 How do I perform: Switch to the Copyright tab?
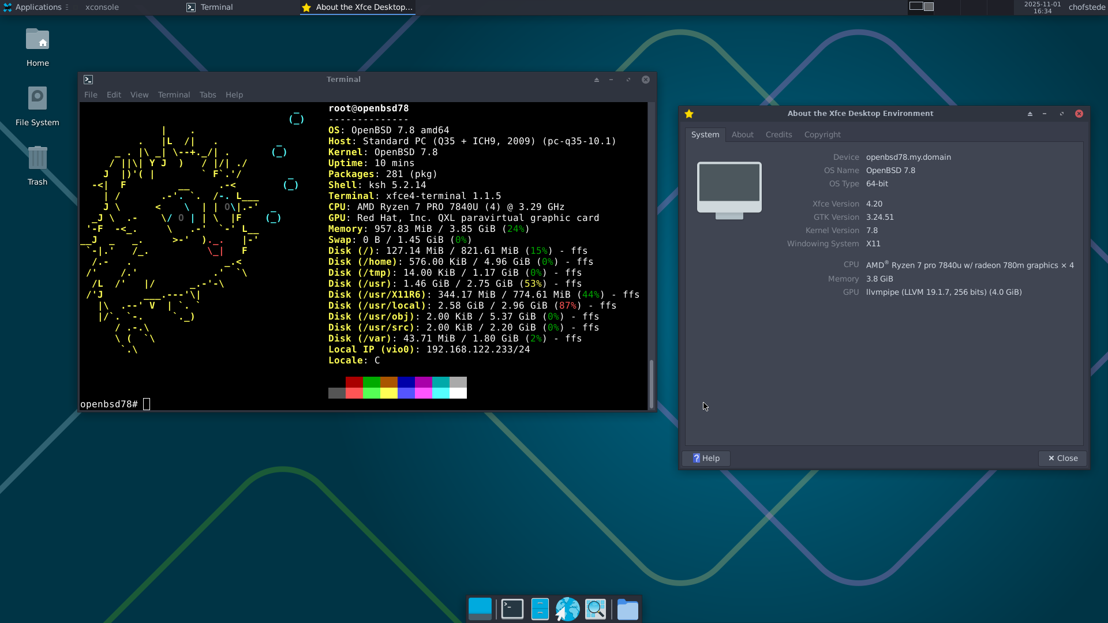click(x=822, y=134)
